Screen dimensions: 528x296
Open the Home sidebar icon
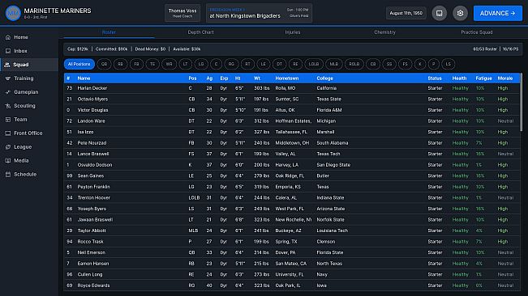(8, 37)
